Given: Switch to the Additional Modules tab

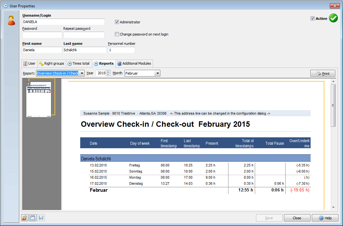Looking at the screenshot, I should pos(134,63).
